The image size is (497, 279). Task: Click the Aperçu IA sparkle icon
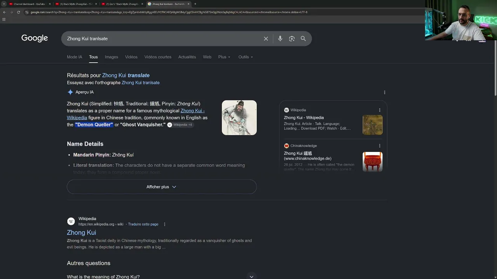(x=70, y=92)
